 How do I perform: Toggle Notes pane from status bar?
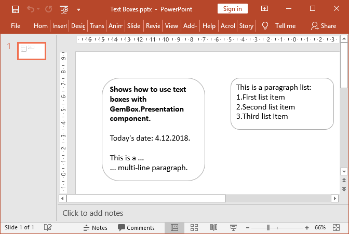95,227
